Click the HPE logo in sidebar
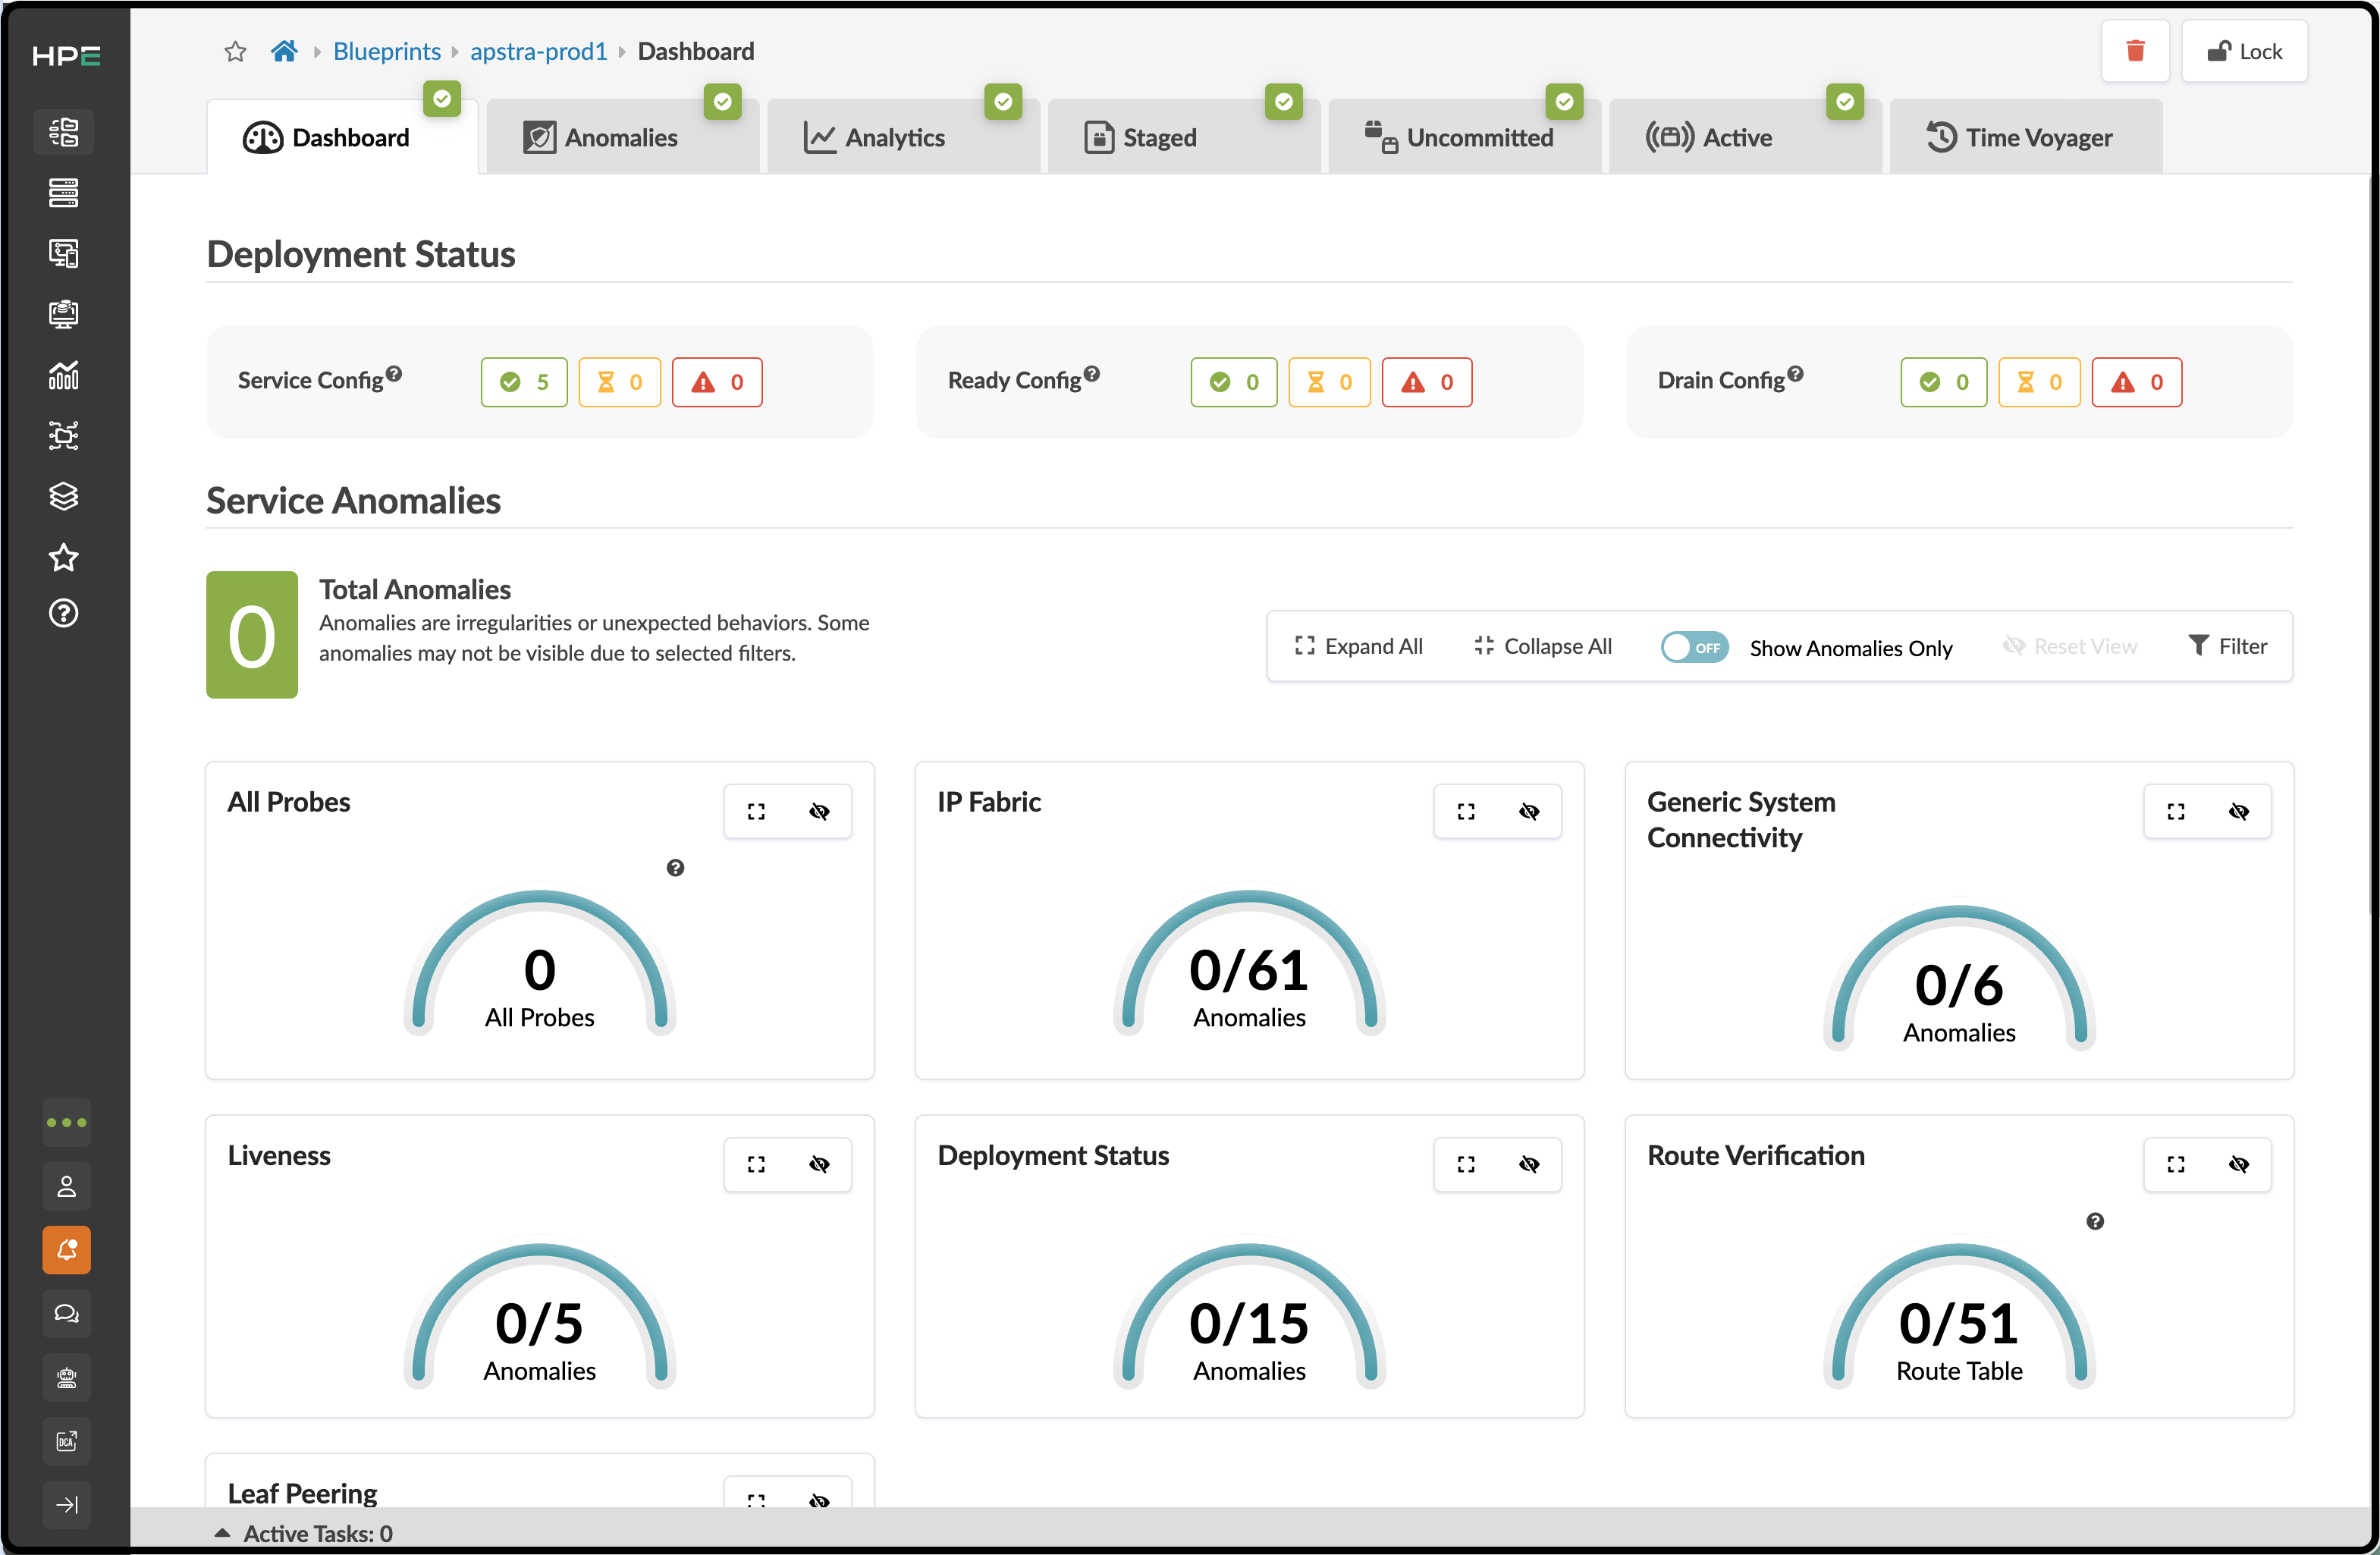Viewport: 2380px width, 1555px height. 66,56
